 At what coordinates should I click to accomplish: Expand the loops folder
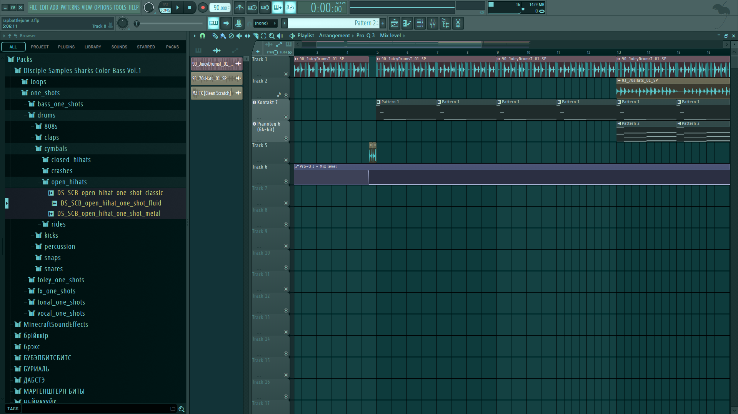point(25,82)
